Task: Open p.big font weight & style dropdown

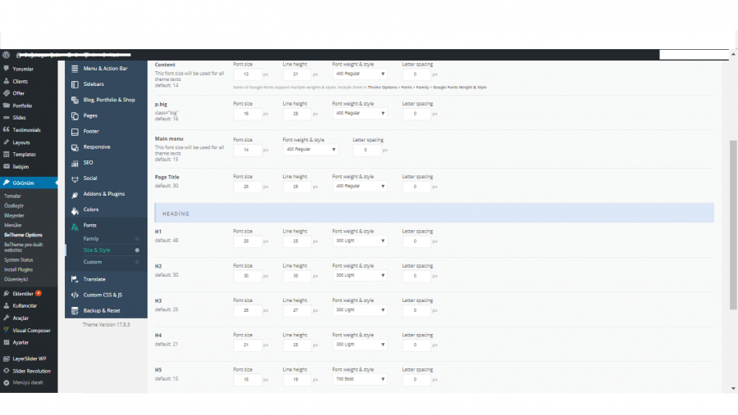Action: (360, 113)
